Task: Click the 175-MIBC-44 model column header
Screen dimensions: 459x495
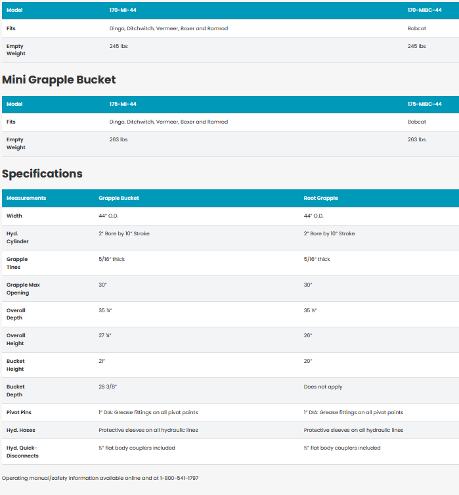Action: coord(424,104)
